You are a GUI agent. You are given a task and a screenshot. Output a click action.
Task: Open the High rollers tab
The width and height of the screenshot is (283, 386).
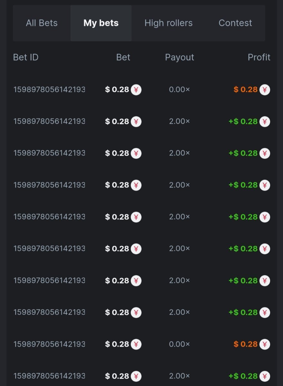point(169,23)
